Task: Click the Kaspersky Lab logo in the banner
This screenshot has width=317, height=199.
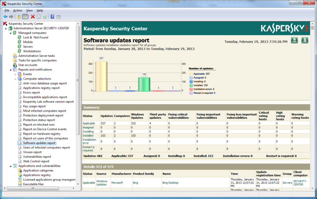Action: (285, 29)
